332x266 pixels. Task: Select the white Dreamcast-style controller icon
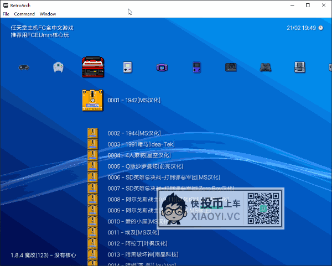click(58, 67)
